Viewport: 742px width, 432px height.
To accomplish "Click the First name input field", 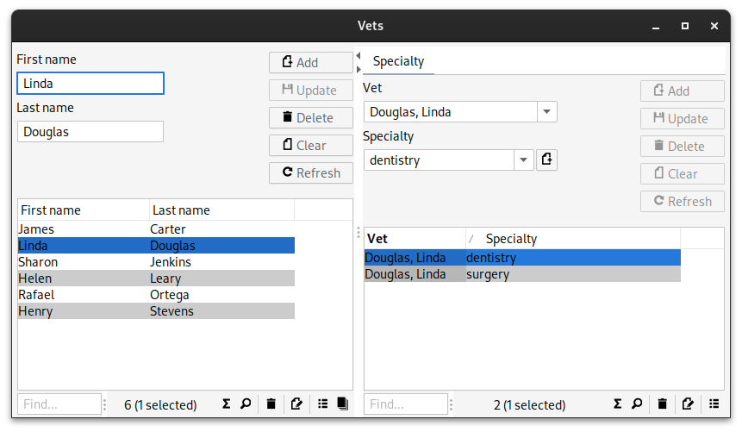I will click(x=90, y=84).
